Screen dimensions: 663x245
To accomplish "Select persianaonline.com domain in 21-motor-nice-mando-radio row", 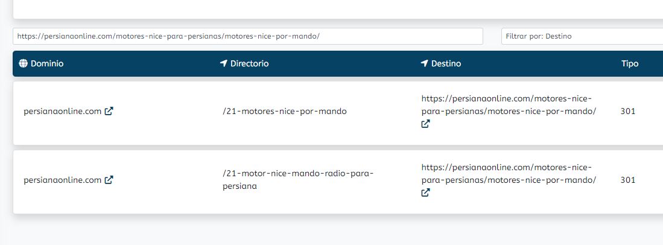I will click(63, 180).
